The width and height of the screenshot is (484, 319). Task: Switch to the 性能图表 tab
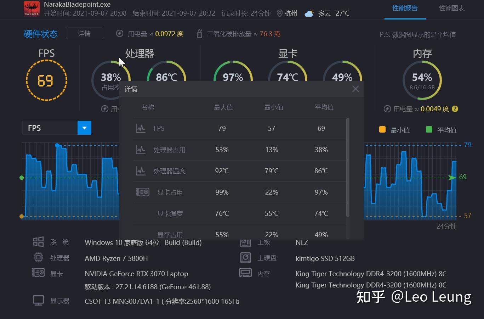point(452,8)
